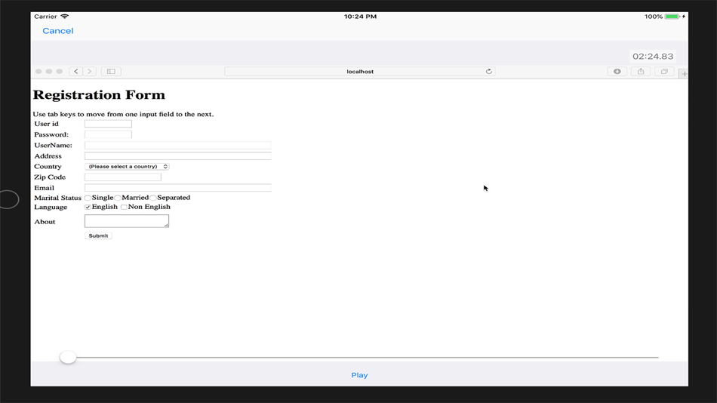The width and height of the screenshot is (717, 403).
Task: Open the downloads icon in toolbar
Action: coord(617,72)
